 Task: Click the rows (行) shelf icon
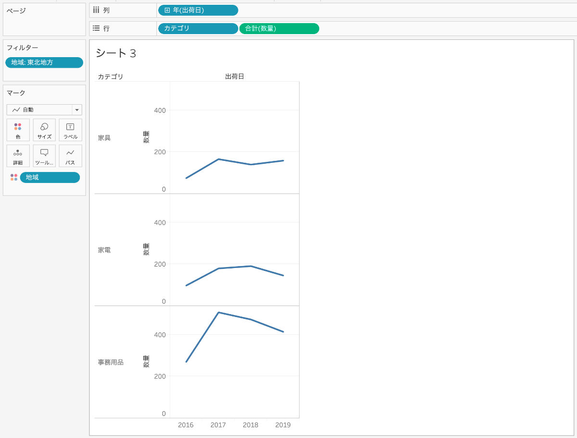tap(96, 28)
